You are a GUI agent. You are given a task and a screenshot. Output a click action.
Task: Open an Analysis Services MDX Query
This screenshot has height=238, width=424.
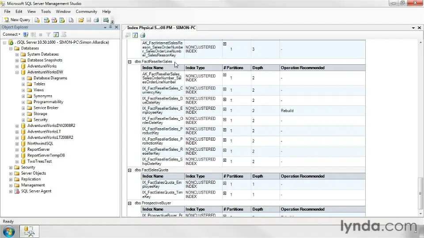[x=46, y=20]
